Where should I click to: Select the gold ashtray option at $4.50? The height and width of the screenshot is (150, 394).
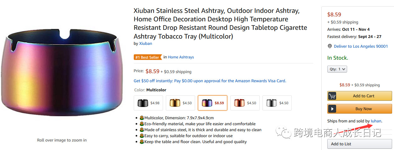tap(181, 103)
